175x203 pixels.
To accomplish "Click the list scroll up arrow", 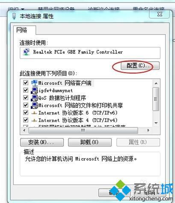I will [x=156, y=83].
